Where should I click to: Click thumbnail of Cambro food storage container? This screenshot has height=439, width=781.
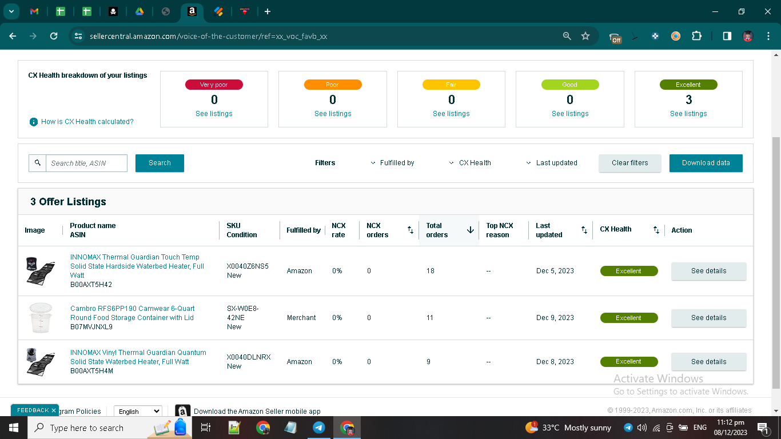[x=40, y=318]
